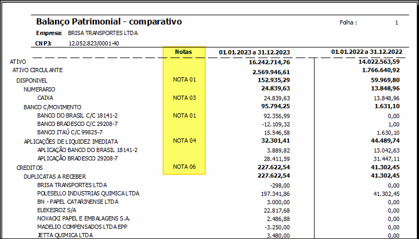Click the ATIVO row label

(x=18, y=62)
